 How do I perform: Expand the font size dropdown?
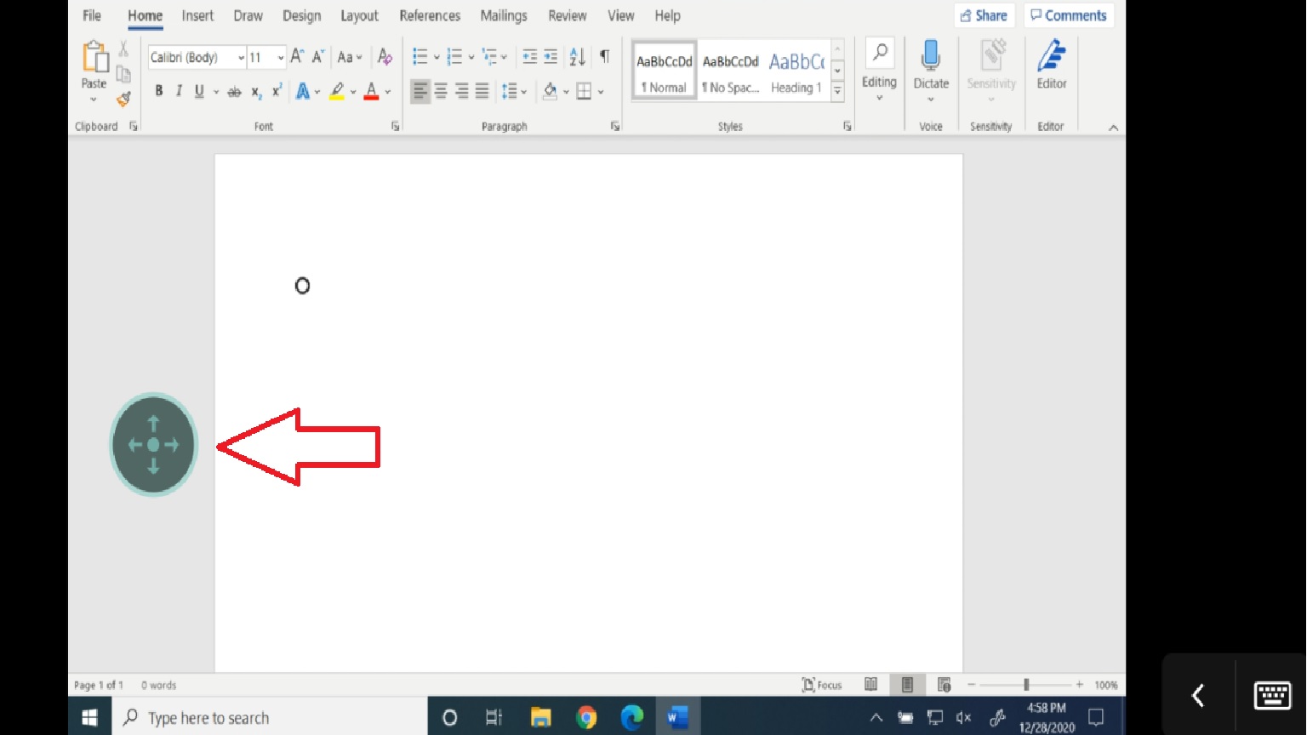(x=281, y=58)
